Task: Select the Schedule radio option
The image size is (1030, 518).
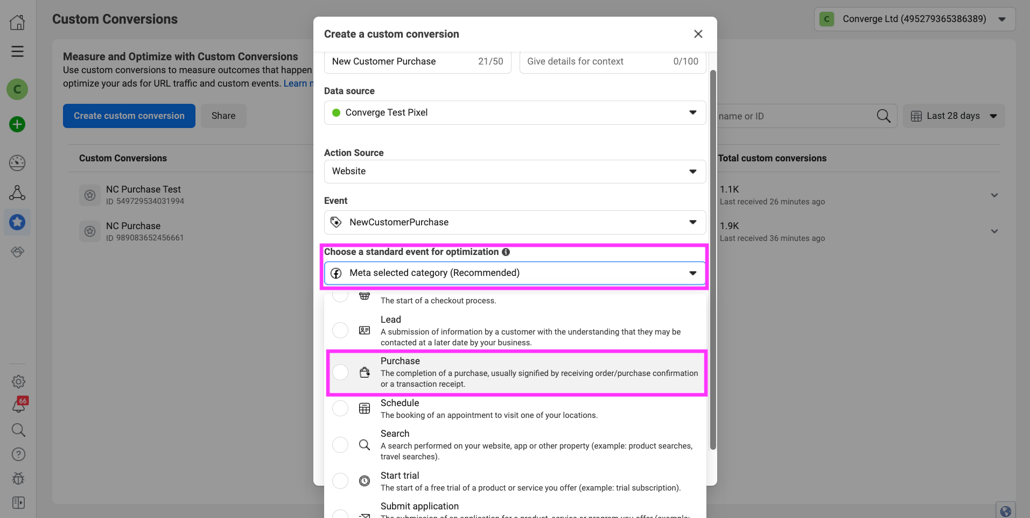Action: (x=340, y=408)
